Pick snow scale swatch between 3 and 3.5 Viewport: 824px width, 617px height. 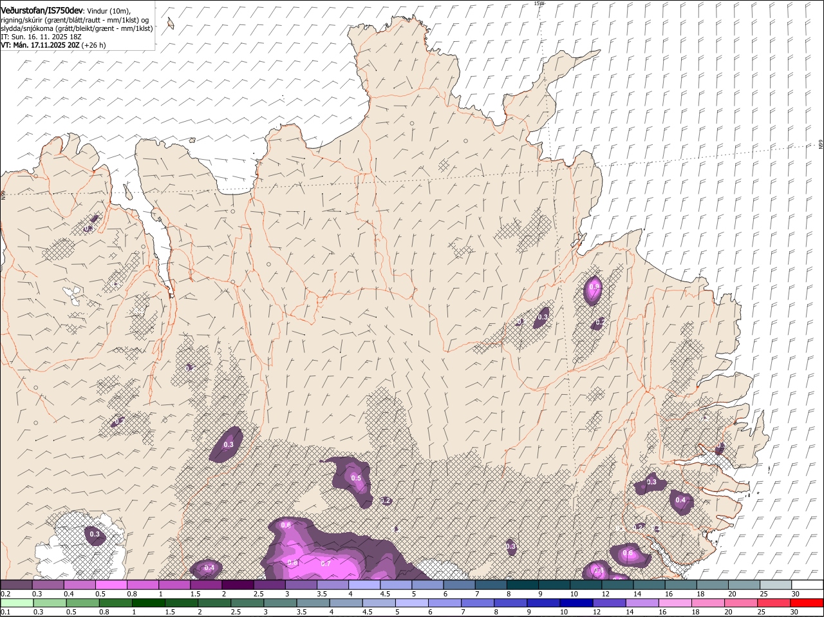click(301, 585)
